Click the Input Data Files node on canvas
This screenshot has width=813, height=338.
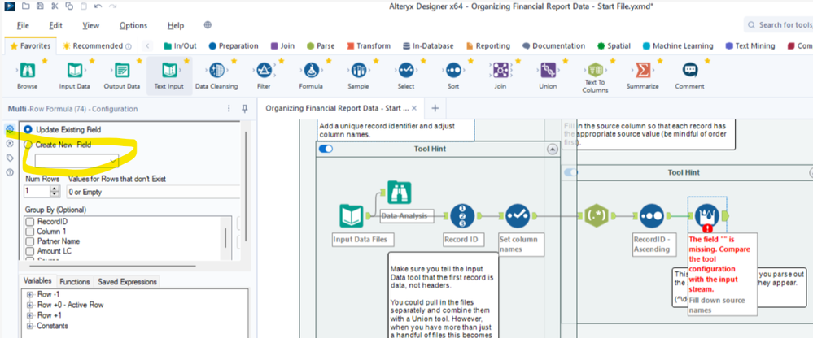(x=352, y=216)
